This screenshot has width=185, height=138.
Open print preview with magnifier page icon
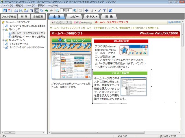coord(21,10)
